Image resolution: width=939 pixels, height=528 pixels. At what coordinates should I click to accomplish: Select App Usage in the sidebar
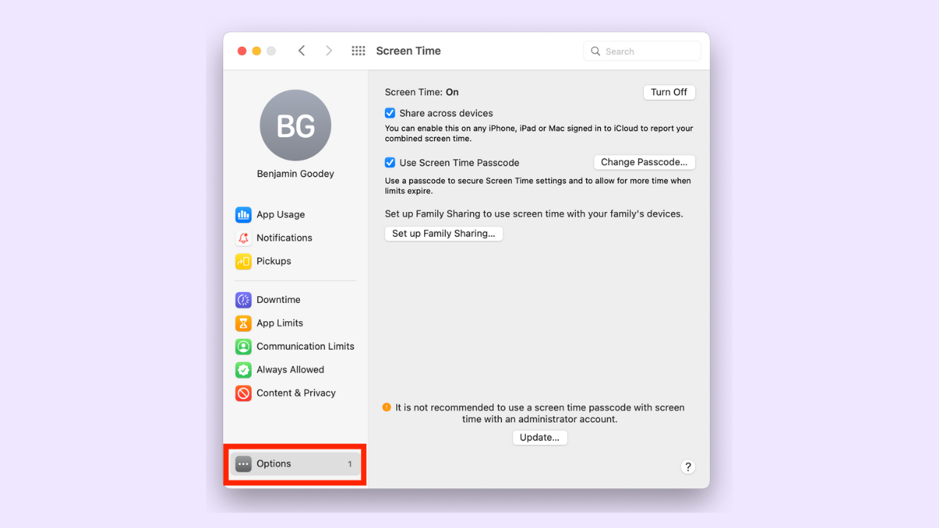click(297, 215)
